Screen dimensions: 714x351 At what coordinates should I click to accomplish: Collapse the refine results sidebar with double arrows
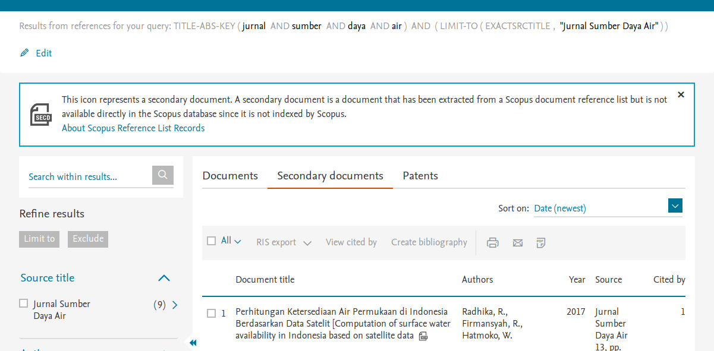coord(193,343)
